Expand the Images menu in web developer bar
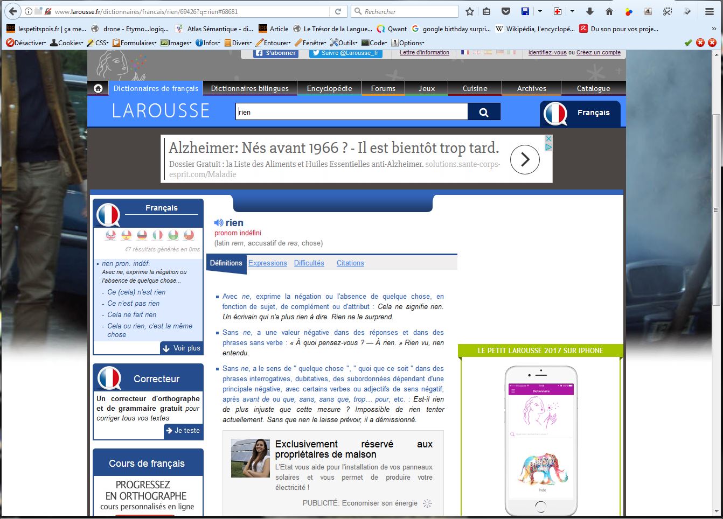 tap(176, 43)
